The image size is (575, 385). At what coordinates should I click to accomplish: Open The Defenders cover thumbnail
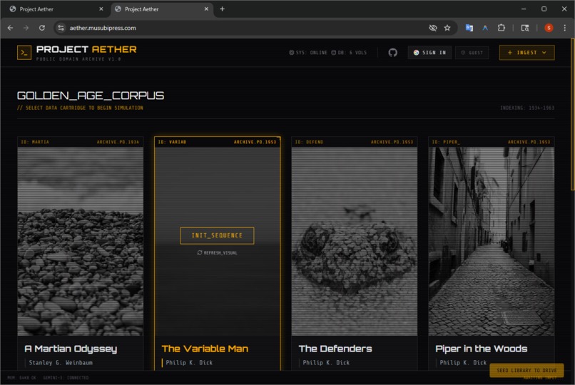[355, 242]
